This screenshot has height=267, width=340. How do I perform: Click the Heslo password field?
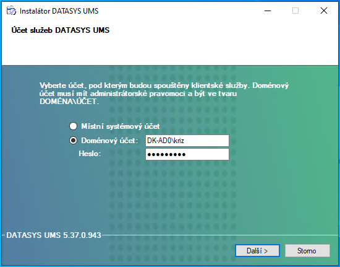click(x=187, y=154)
